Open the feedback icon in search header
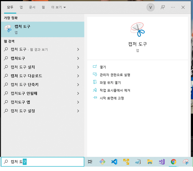The image size is (193, 171). point(163,8)
